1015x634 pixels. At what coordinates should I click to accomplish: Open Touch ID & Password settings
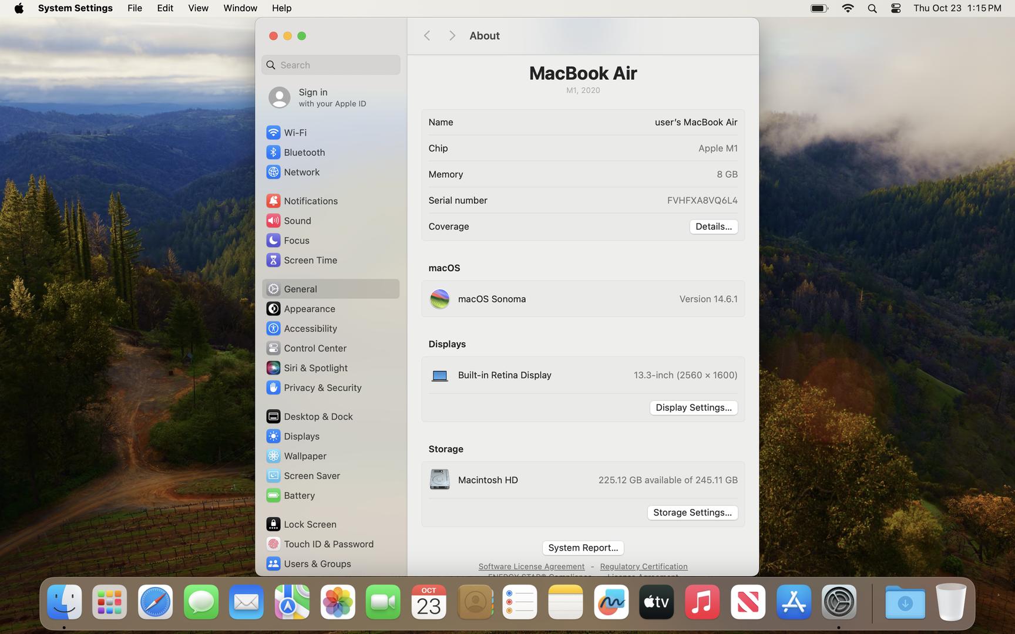click(328, 544)
